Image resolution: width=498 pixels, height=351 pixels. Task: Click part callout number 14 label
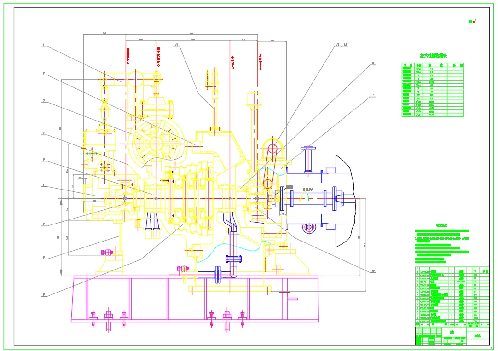[177, 45]
